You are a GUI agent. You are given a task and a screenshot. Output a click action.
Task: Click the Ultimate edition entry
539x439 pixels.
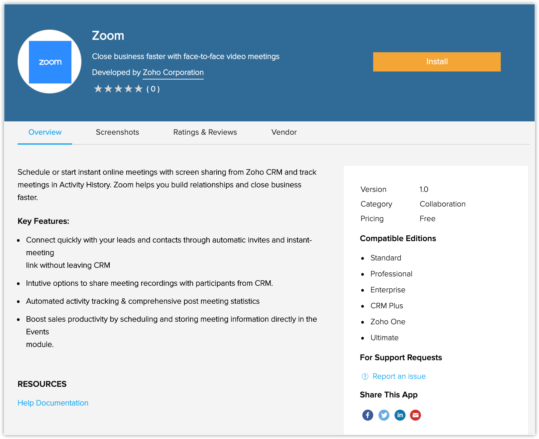coord(384,338)
